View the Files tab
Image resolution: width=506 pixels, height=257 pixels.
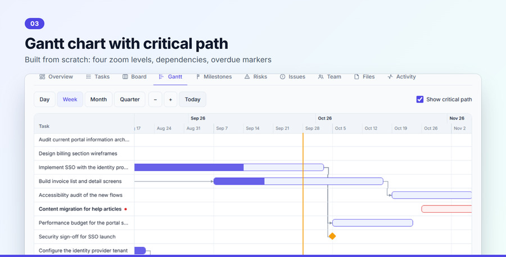pyautogui.click(x=364, y=77)
